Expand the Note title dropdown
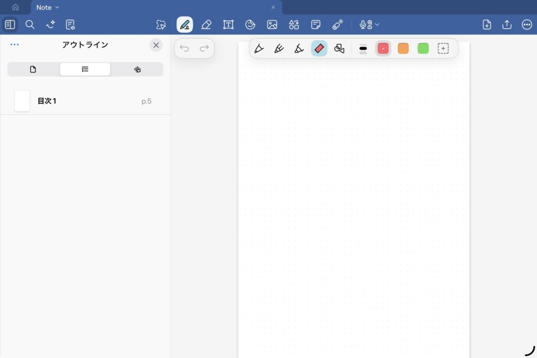The width and height of the screenshot is (537, 358). click(57, 7)
